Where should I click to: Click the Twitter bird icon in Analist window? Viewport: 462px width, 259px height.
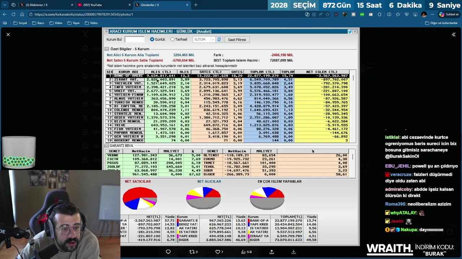point(350,32)
